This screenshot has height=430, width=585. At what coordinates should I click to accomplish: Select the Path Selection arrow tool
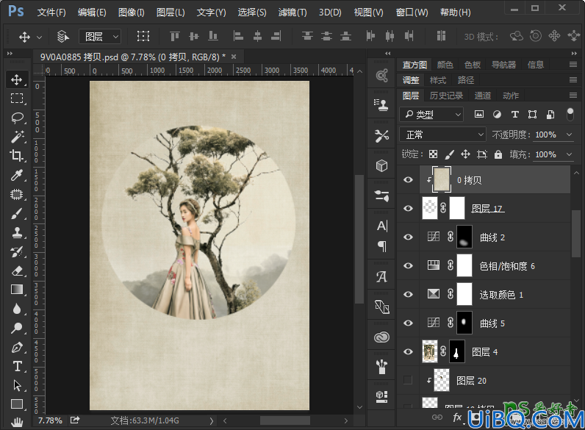pyautogui.click(x=16, y=385)
